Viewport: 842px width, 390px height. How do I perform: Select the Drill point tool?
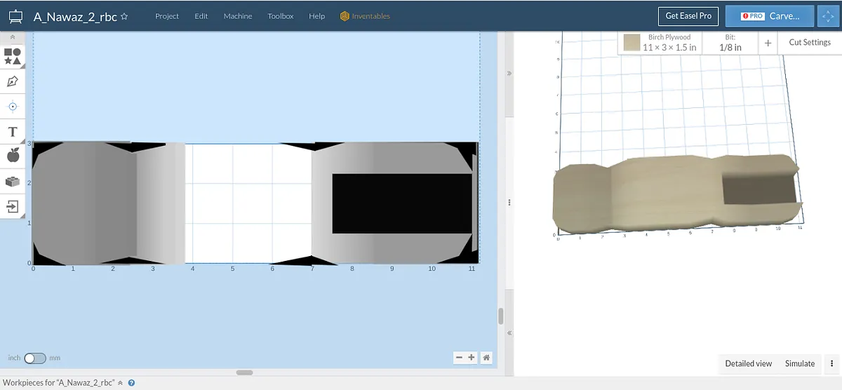point(13,107)
